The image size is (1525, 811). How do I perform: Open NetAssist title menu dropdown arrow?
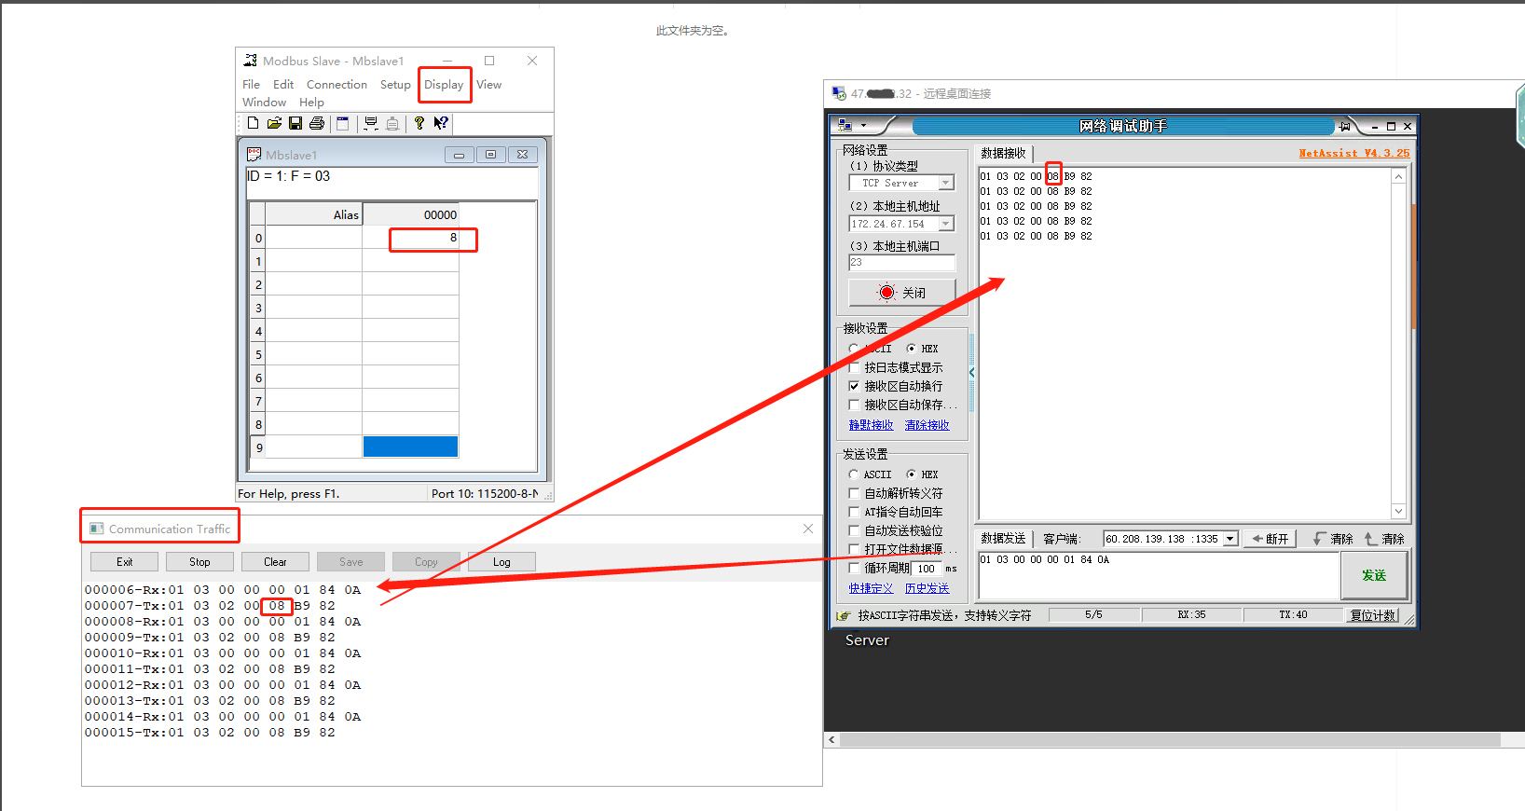[864, 126]
